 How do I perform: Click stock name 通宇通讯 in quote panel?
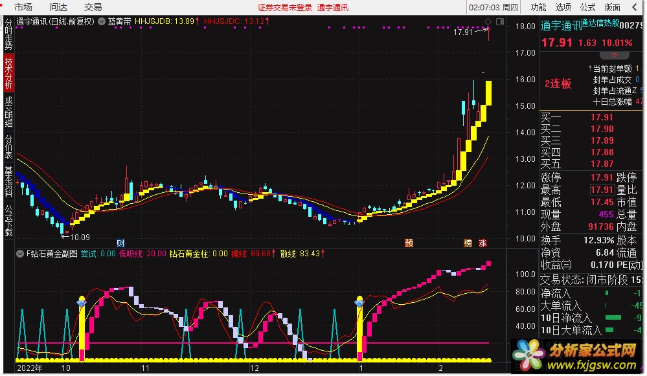(560, 25)
